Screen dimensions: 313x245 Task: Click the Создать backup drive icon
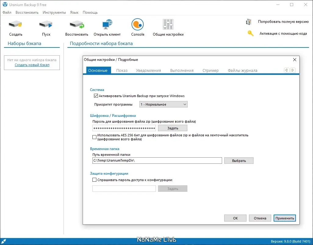point(15,24)
